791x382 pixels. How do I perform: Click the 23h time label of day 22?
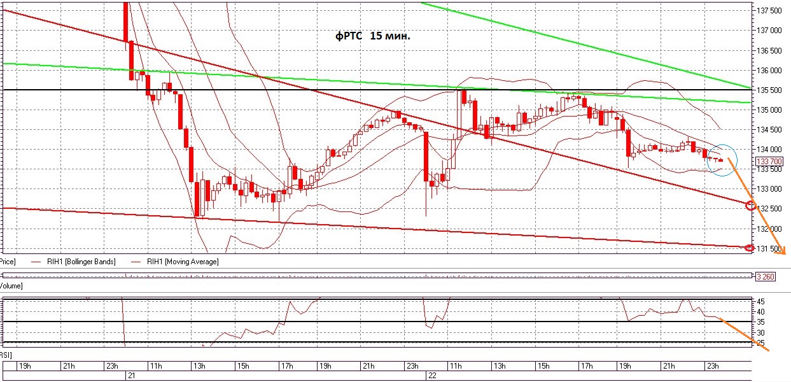click(713, 366)
